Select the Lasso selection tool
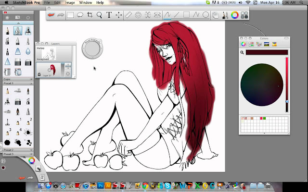This screenshot has height=192, width=308. point(80,15)
